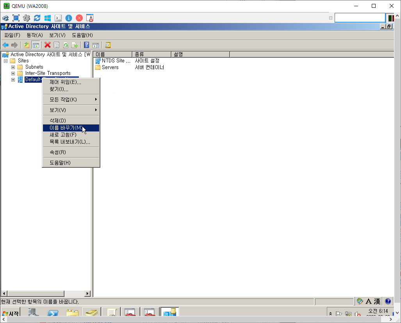
Task: Open the 파일(F) menu
Action: (x=12, y=35)
